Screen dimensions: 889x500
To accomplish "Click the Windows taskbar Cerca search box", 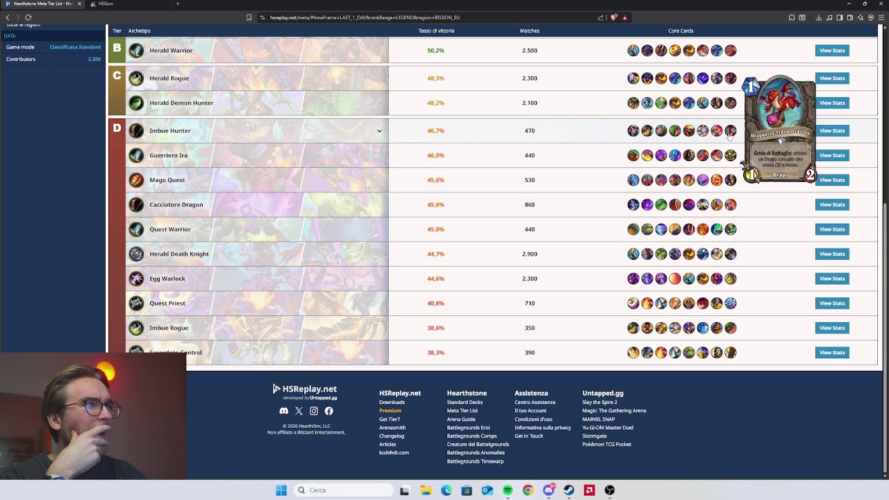I will click(344, 490).
